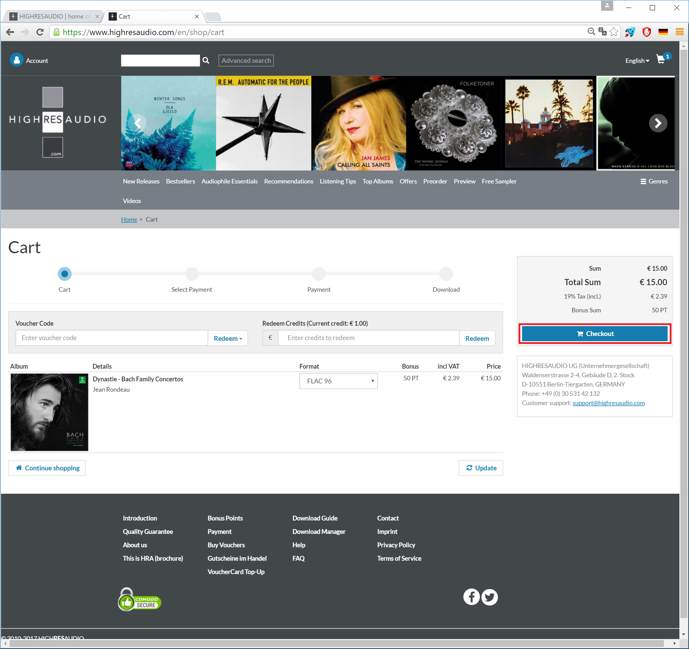The width and height of the screenshot is (689, 649).
Task: Open the voucher Redeem dropdown button
Action: [228, 338]
